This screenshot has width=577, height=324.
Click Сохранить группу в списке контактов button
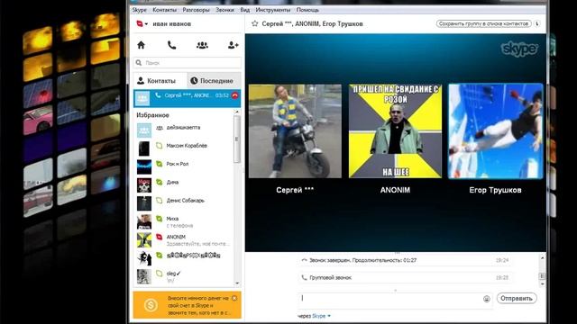coord(484,24)
